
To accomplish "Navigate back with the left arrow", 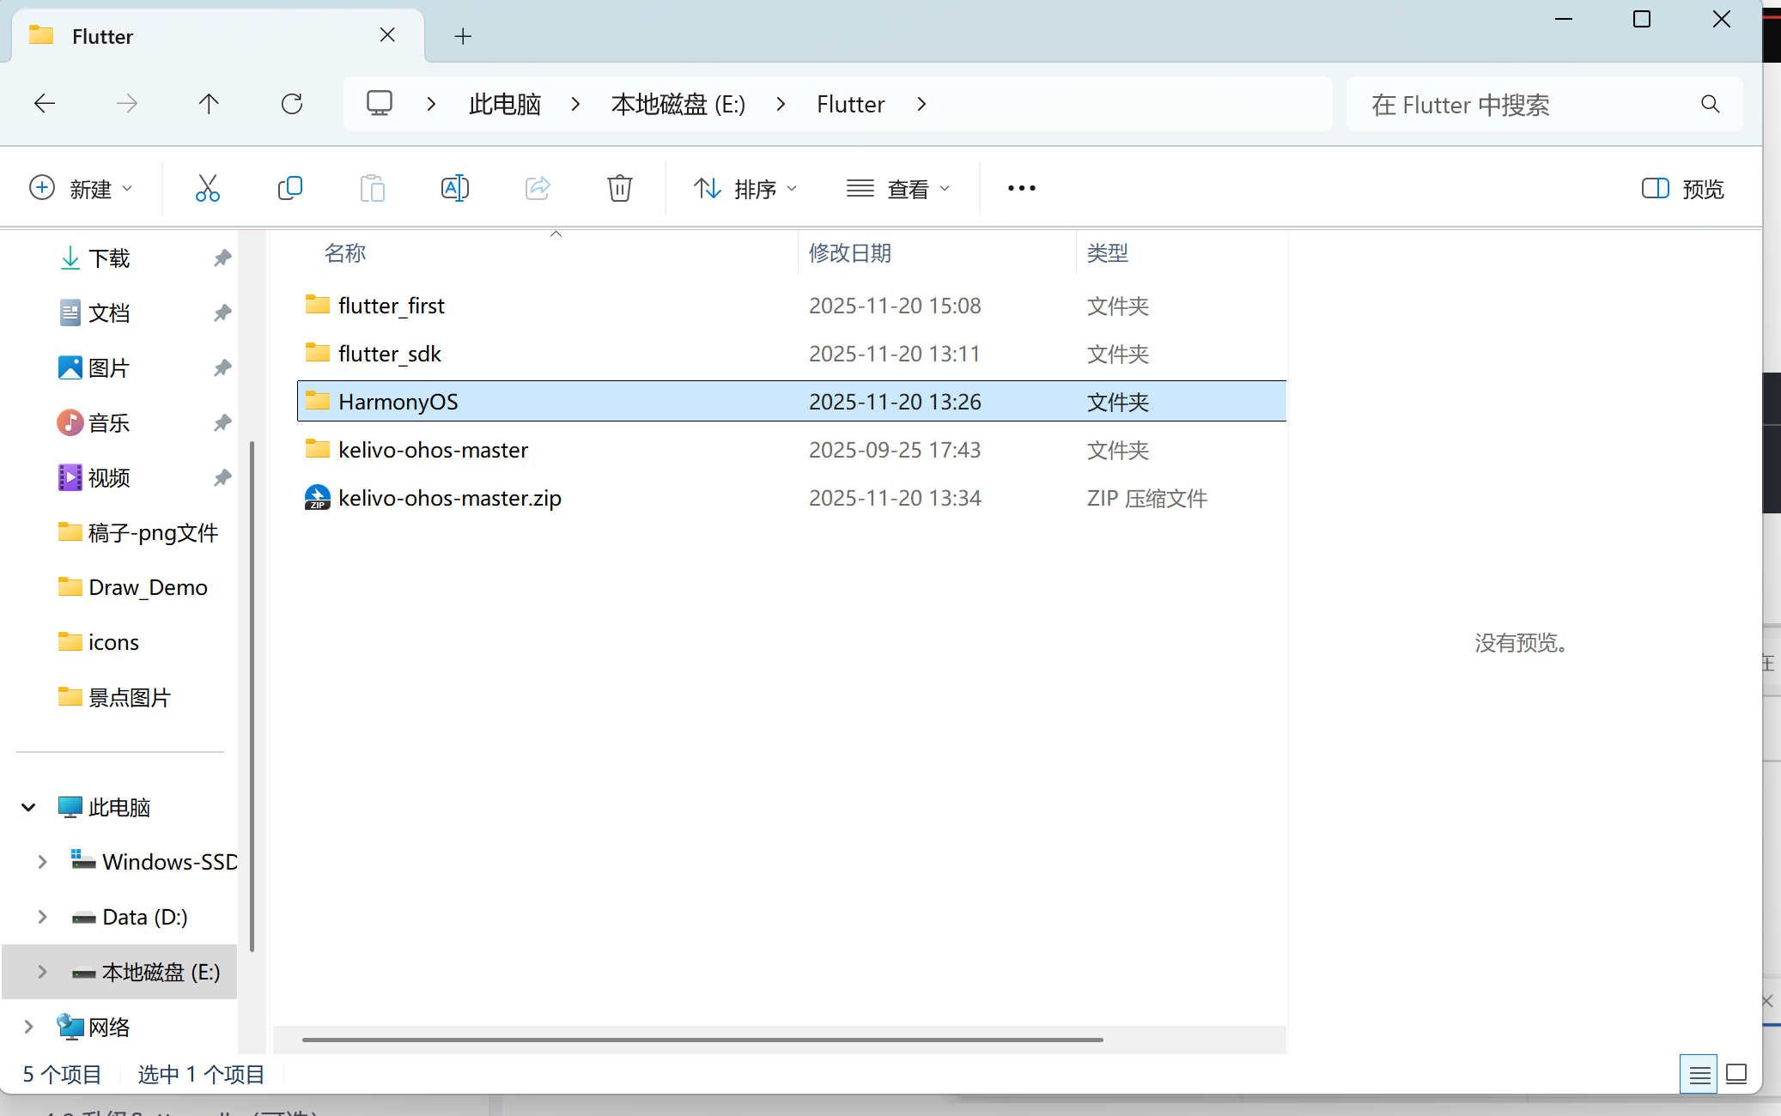I will tap(45, 104).
